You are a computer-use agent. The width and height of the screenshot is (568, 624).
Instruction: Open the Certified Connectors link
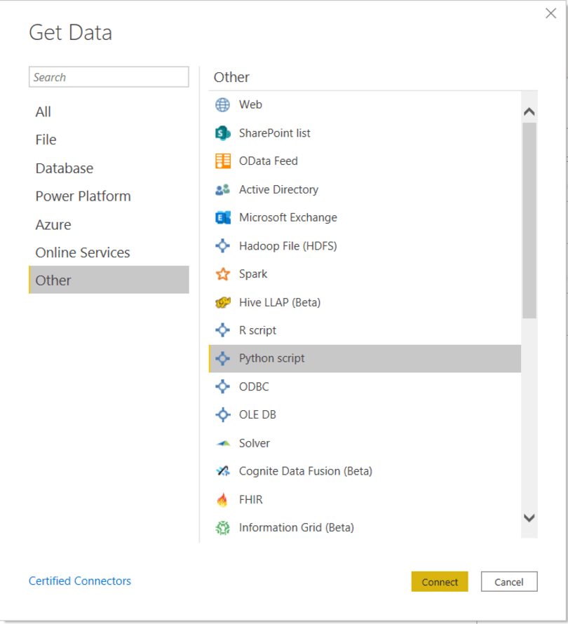[80, 581]
